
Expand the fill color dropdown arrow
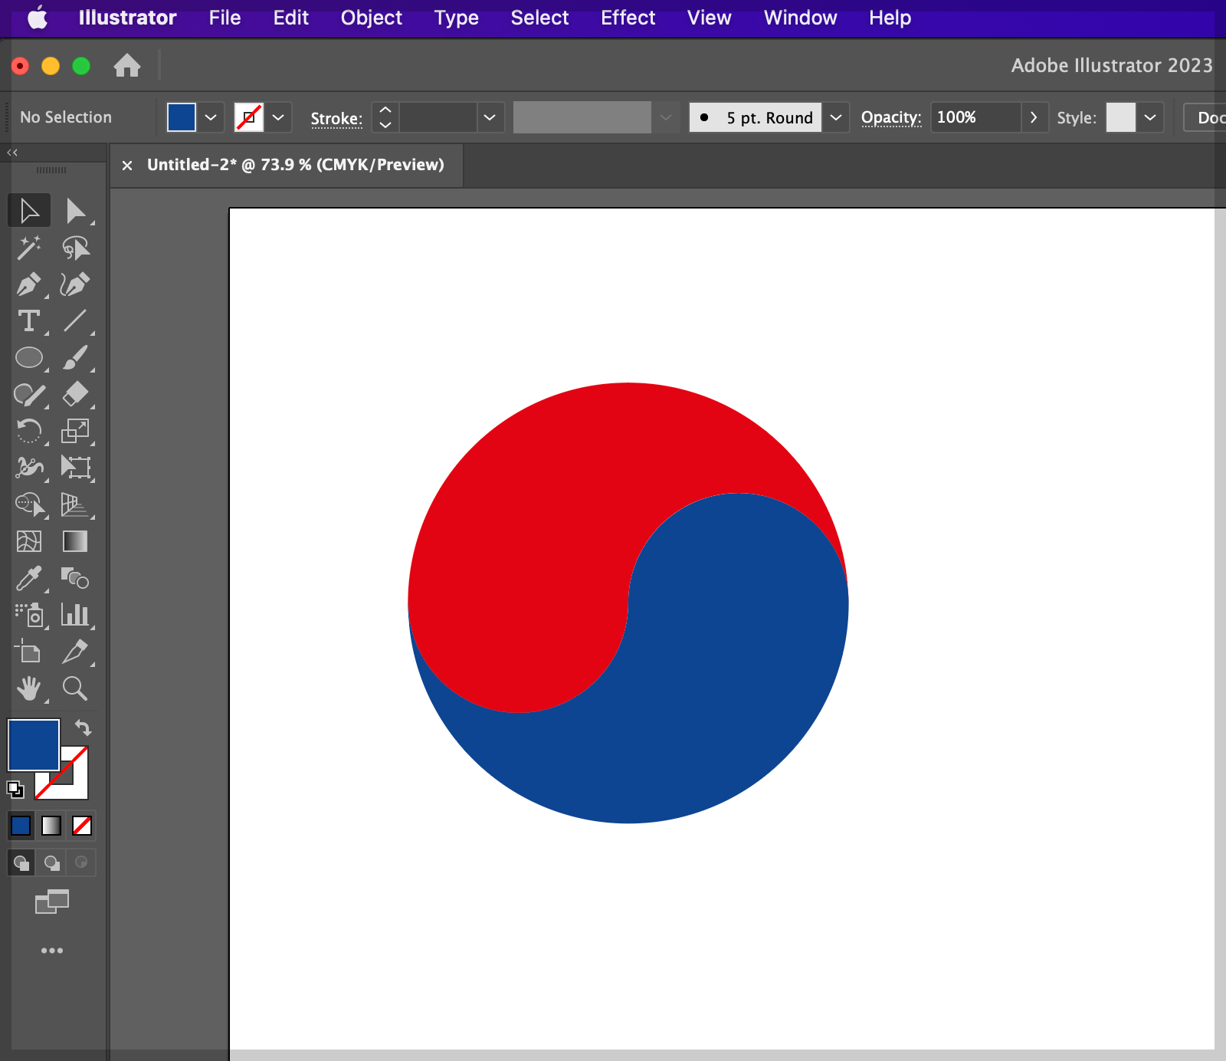click(211, 117)
